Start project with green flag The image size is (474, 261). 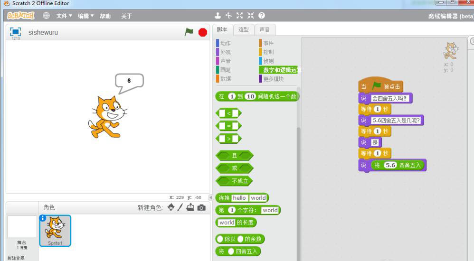click(189, 32)
